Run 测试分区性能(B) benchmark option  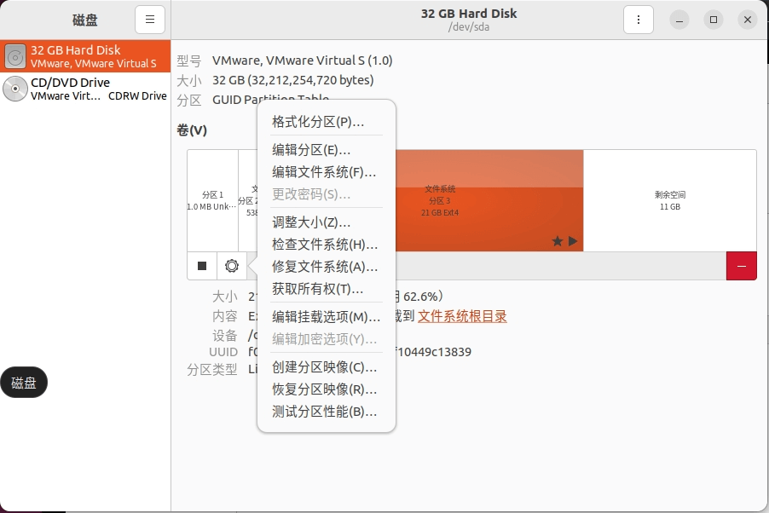pos(324,412)
